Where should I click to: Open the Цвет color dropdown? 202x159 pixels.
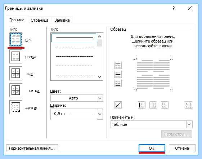click(77, 98)
